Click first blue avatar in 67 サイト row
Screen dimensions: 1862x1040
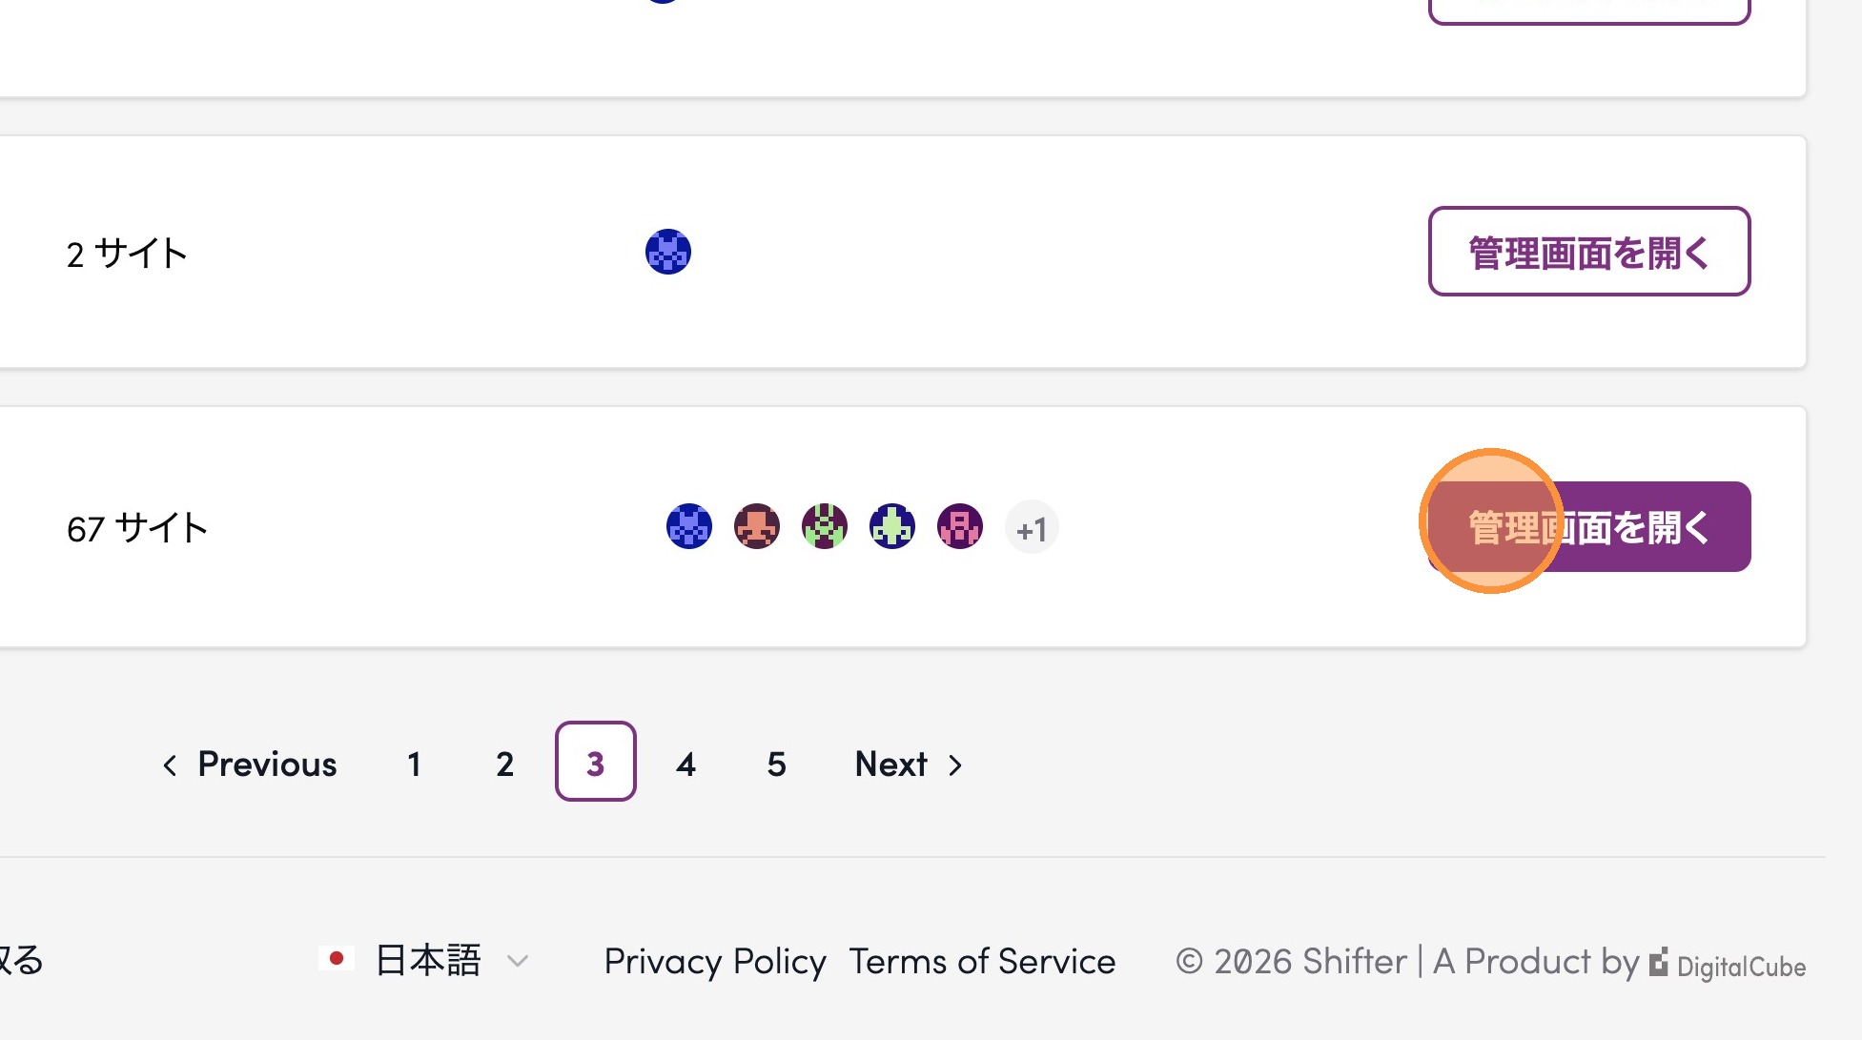689,526
